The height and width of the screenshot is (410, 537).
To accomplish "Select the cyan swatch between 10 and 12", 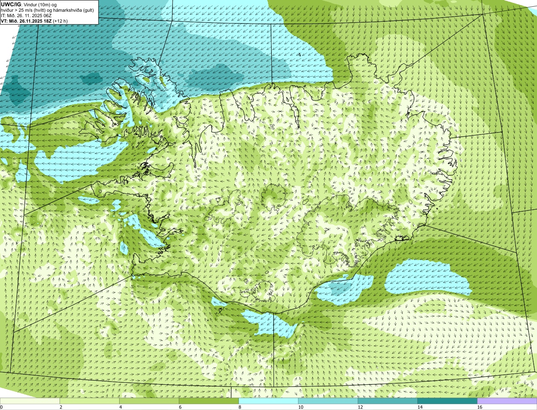I will (328, 401).
